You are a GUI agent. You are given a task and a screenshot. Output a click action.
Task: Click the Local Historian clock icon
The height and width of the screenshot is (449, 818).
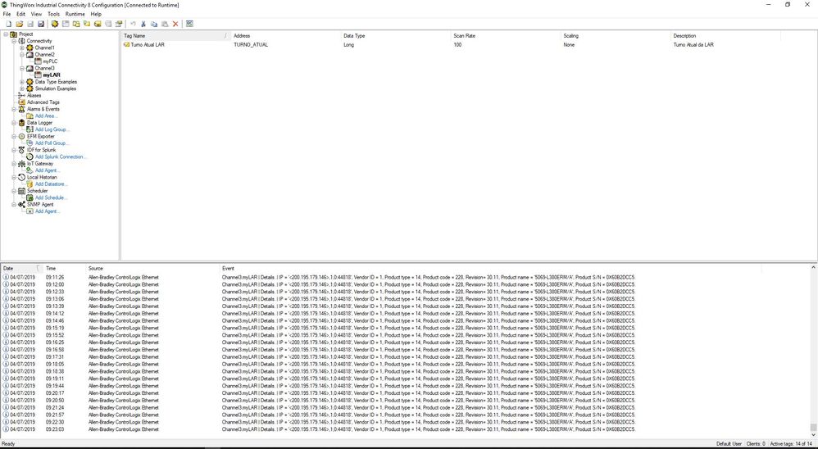tap(21, 177)
